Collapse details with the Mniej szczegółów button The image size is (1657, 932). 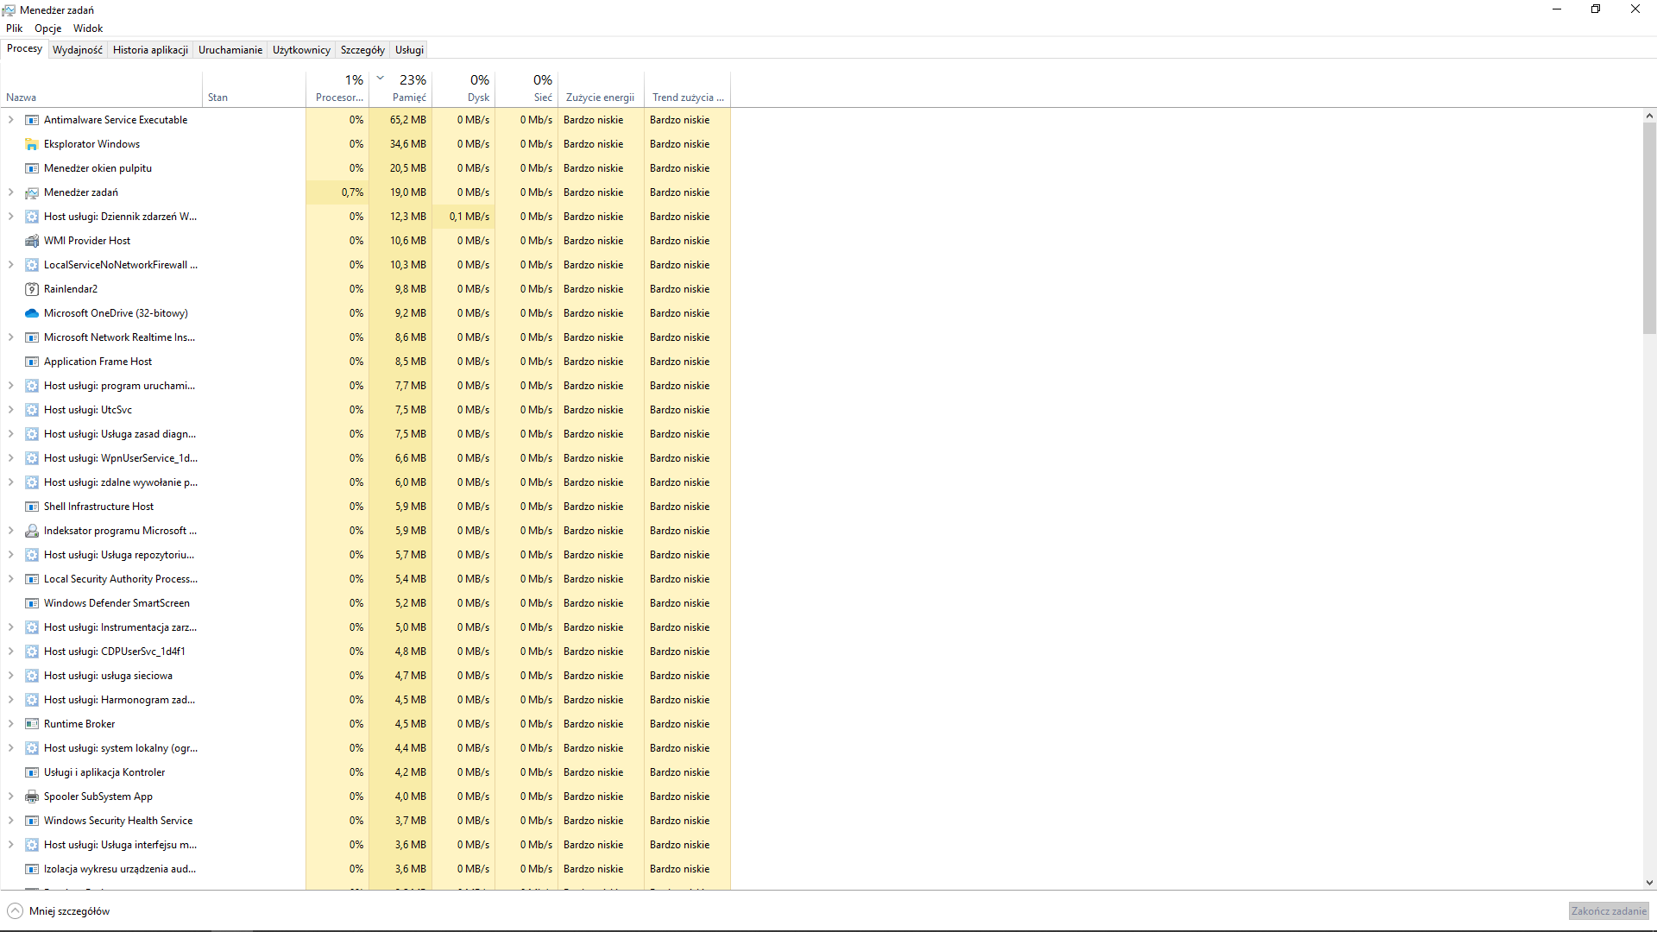pyautogui.click(x=59, y=911)
